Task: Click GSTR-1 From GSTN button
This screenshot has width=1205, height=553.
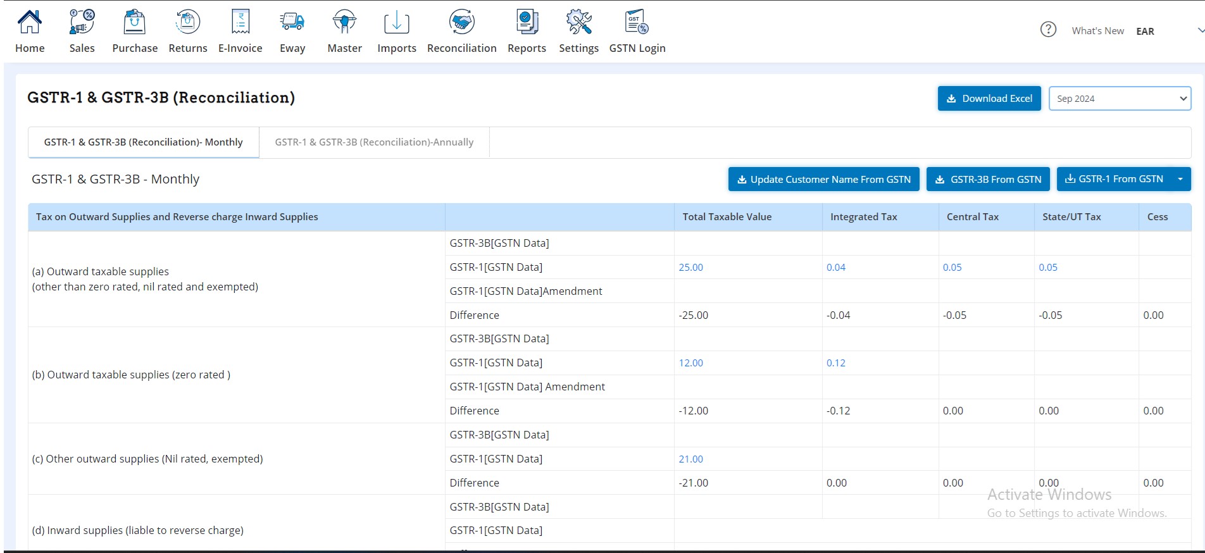Action: 1113,179
